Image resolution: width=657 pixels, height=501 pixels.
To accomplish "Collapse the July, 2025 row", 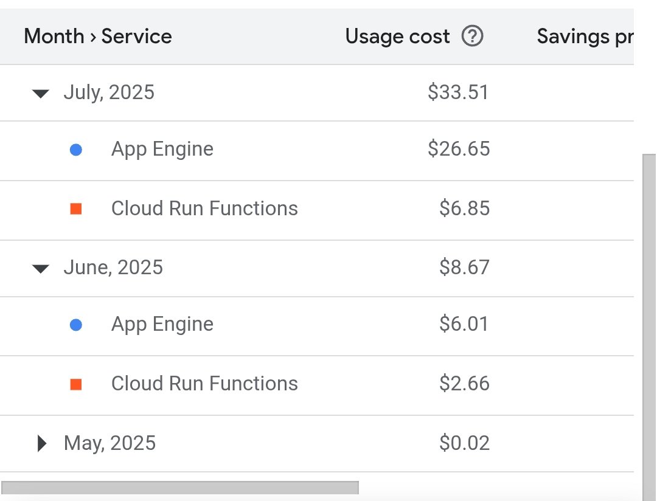I will click(41, 94).
